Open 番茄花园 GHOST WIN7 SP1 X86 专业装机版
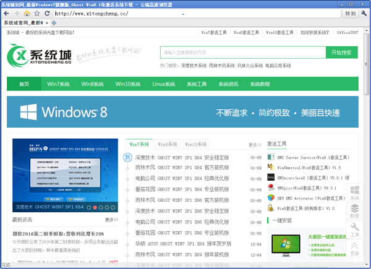 coord(182,233)
